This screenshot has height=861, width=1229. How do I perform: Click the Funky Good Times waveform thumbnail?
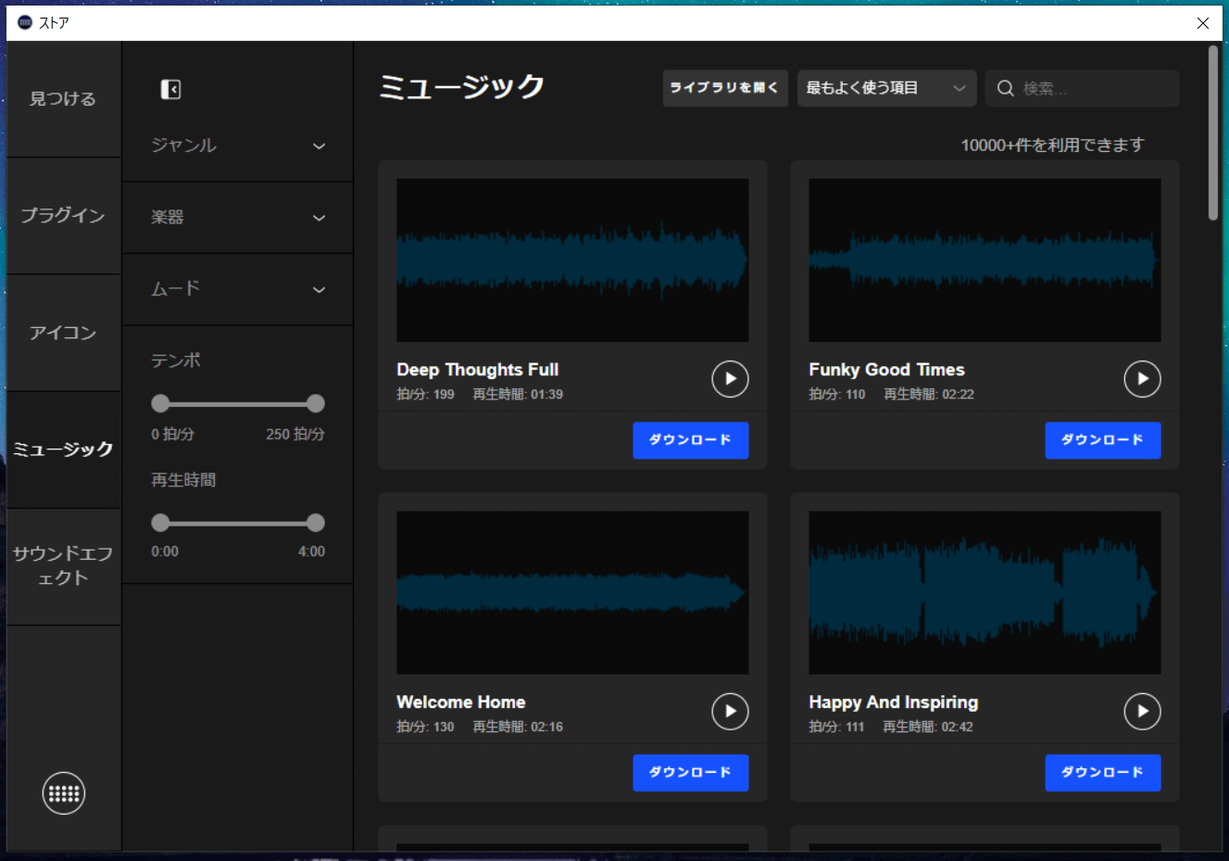click(x=984, y=260)
